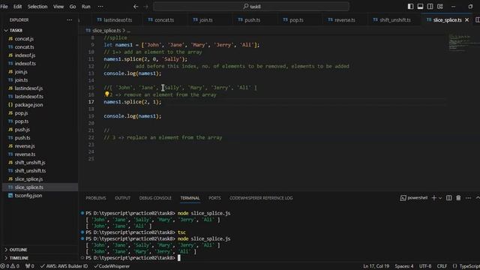The image size is (480, 270).
Task: Open tsconfig.json in Explorer
Action: (28, 196)
